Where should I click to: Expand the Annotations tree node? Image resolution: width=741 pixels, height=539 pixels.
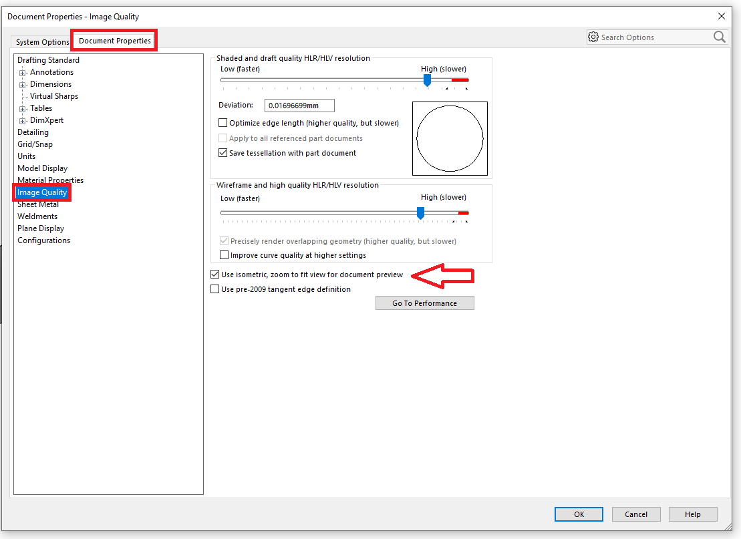click(21, 71)
